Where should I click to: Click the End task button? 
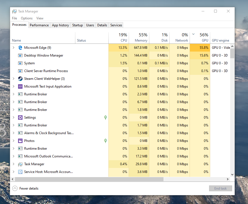point(220,188)
